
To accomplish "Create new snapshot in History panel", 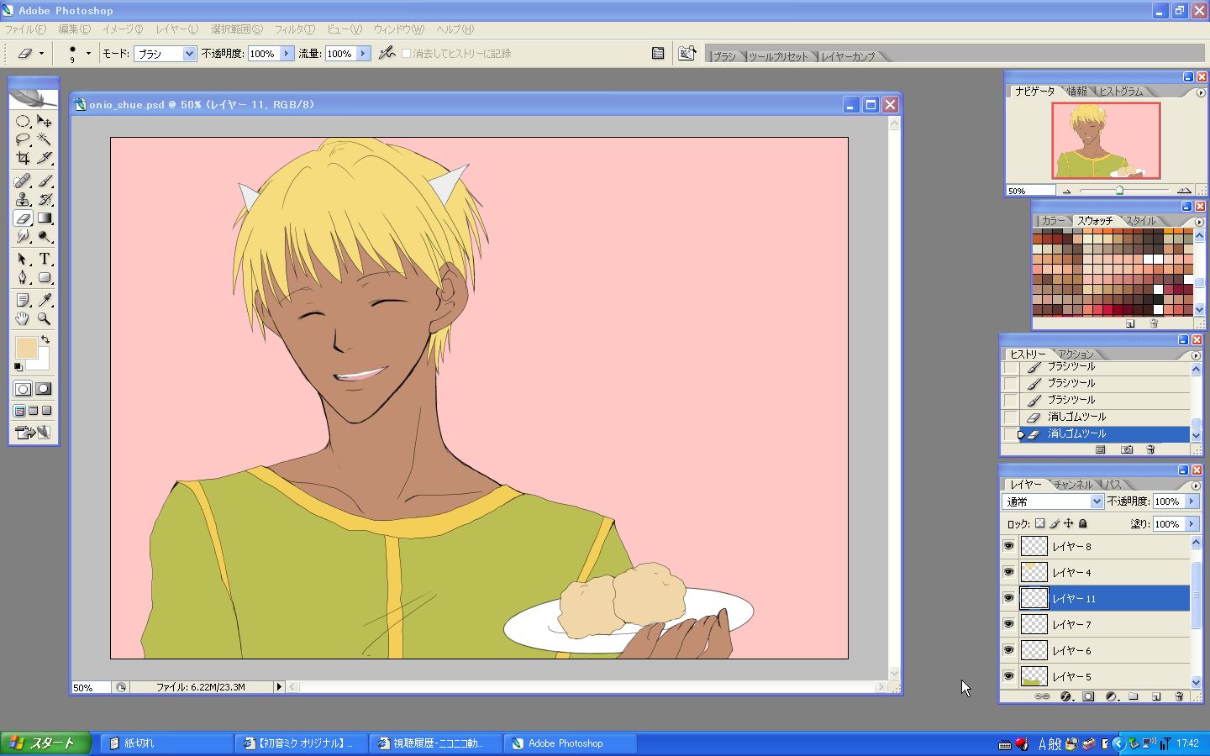I will click(x=1127, y=449).
